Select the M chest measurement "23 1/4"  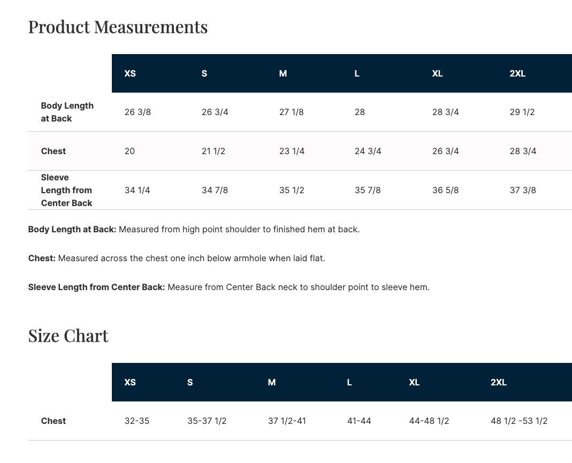tap(292, 151)
